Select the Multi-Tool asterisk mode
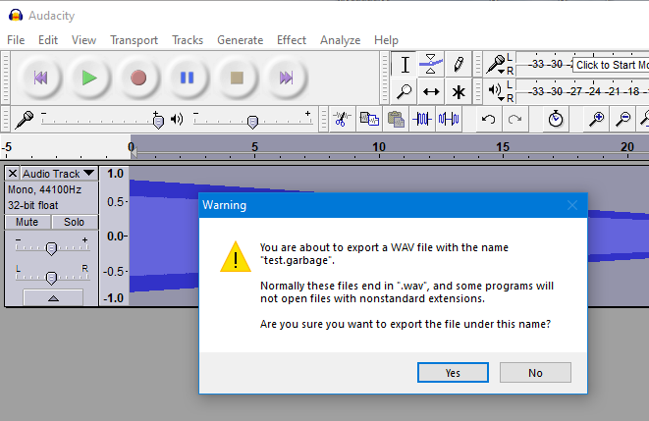Viewport: 649px width, 421px height. pos(459,91)
